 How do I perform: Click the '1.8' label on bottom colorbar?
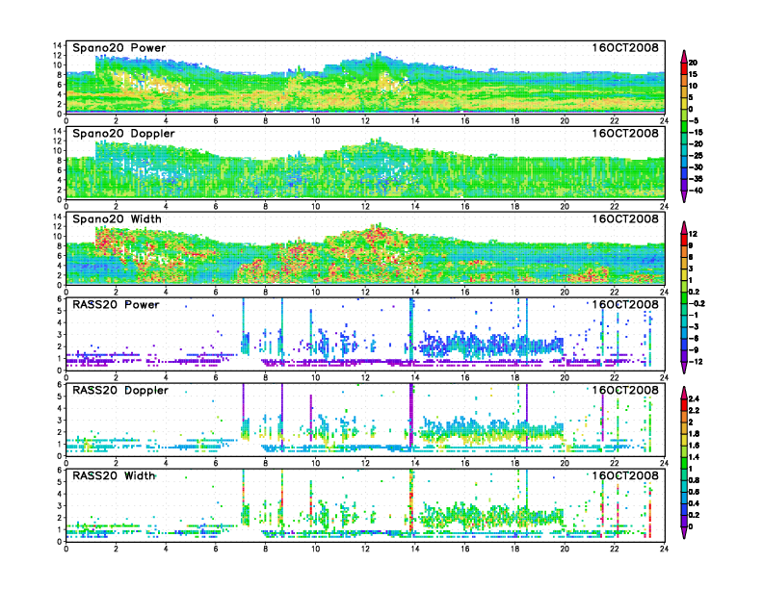tap(694, 433)
